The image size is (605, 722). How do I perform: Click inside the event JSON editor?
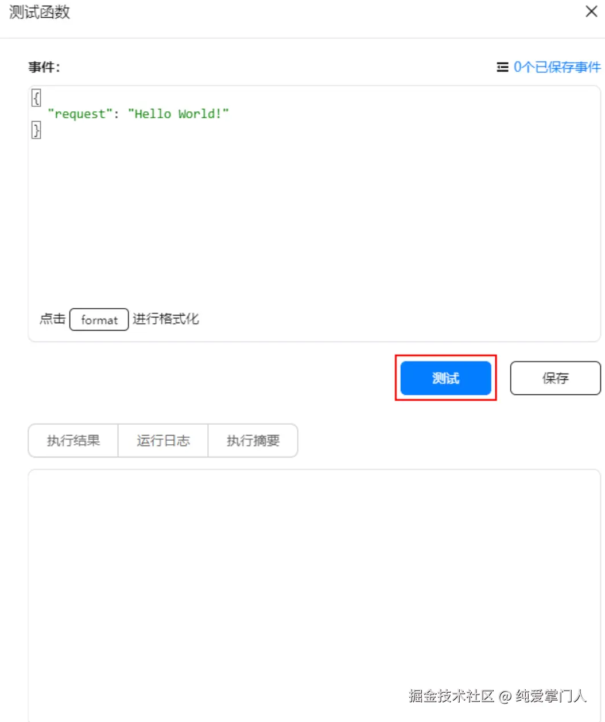(x=314, y=214)
